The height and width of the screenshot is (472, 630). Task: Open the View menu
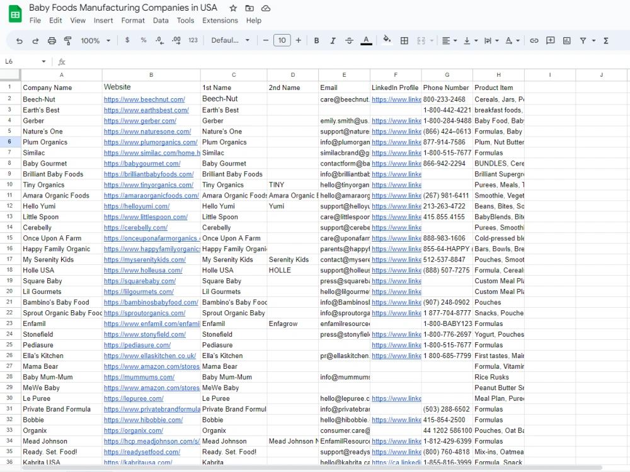click(x=78, y=21)
